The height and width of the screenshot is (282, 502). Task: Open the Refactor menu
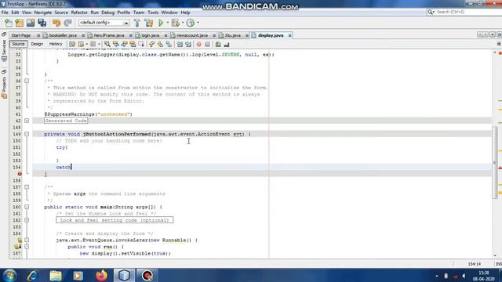point(79,13)
